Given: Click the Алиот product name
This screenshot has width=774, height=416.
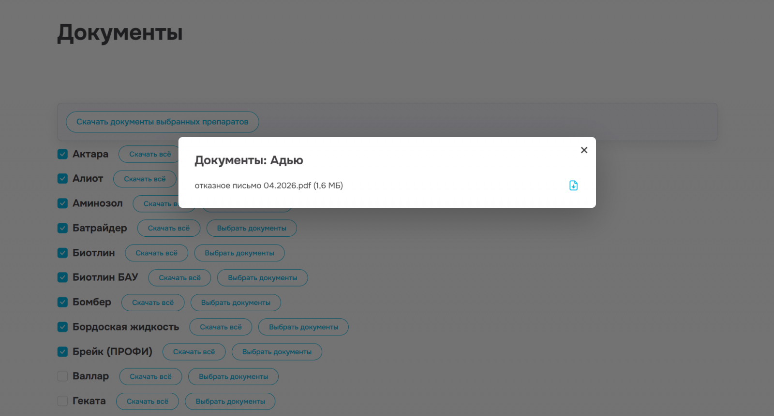Looking at the screenshot, I should (x=88, y=179).
